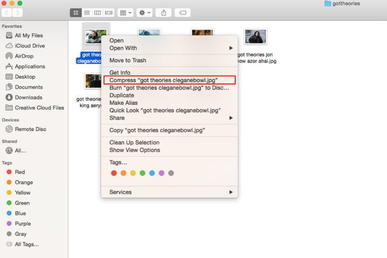Switch to column view in toolbar
This screenshot has width=387, height=258.
97,12
